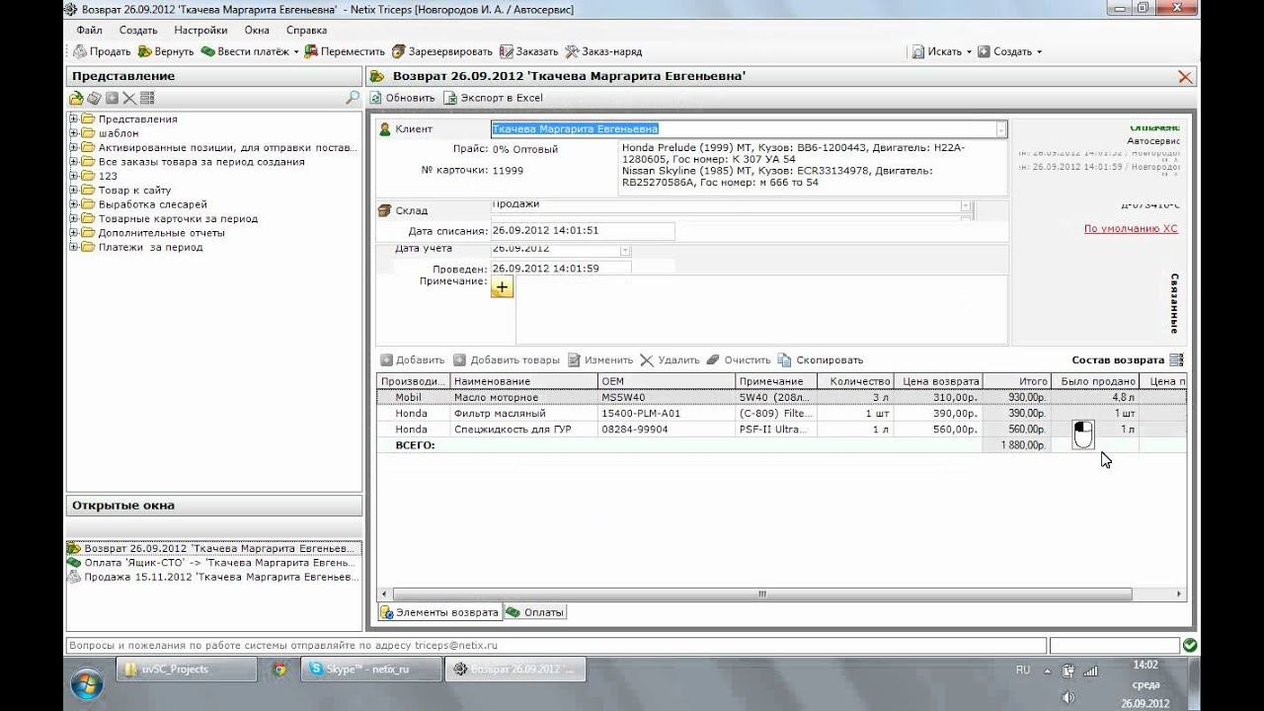The height and width of the screenshot is (711, 1264).
Task: Select the Спецжидкость для ГУР row
Action: 781,430
